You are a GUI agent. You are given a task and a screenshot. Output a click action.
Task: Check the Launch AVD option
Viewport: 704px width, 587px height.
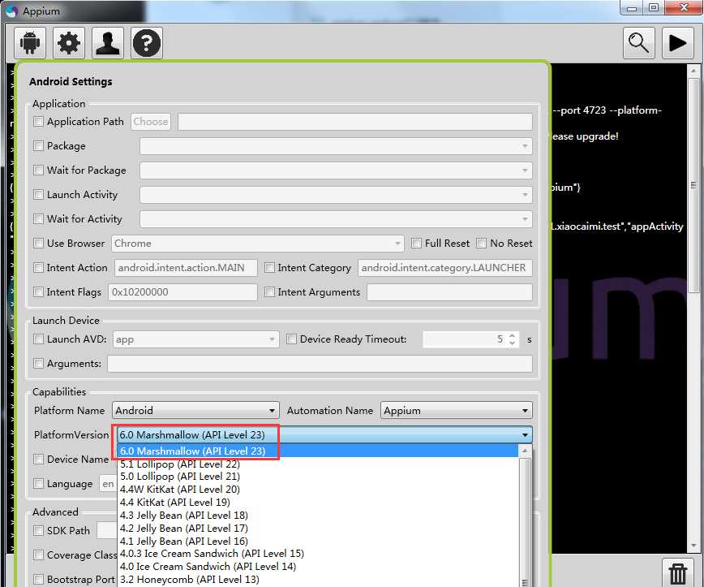[x=39, y=339]
